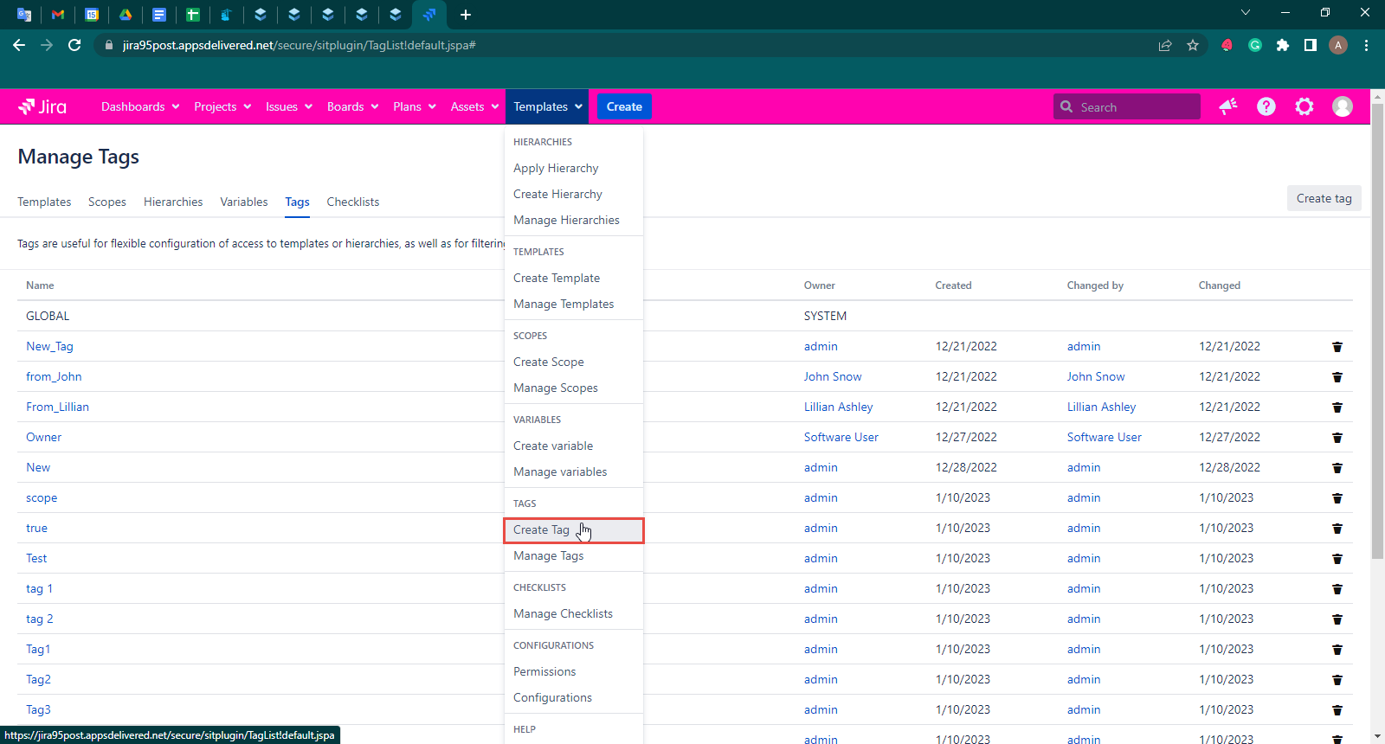Reload the page with browser refresh icon

pos(74,45)
